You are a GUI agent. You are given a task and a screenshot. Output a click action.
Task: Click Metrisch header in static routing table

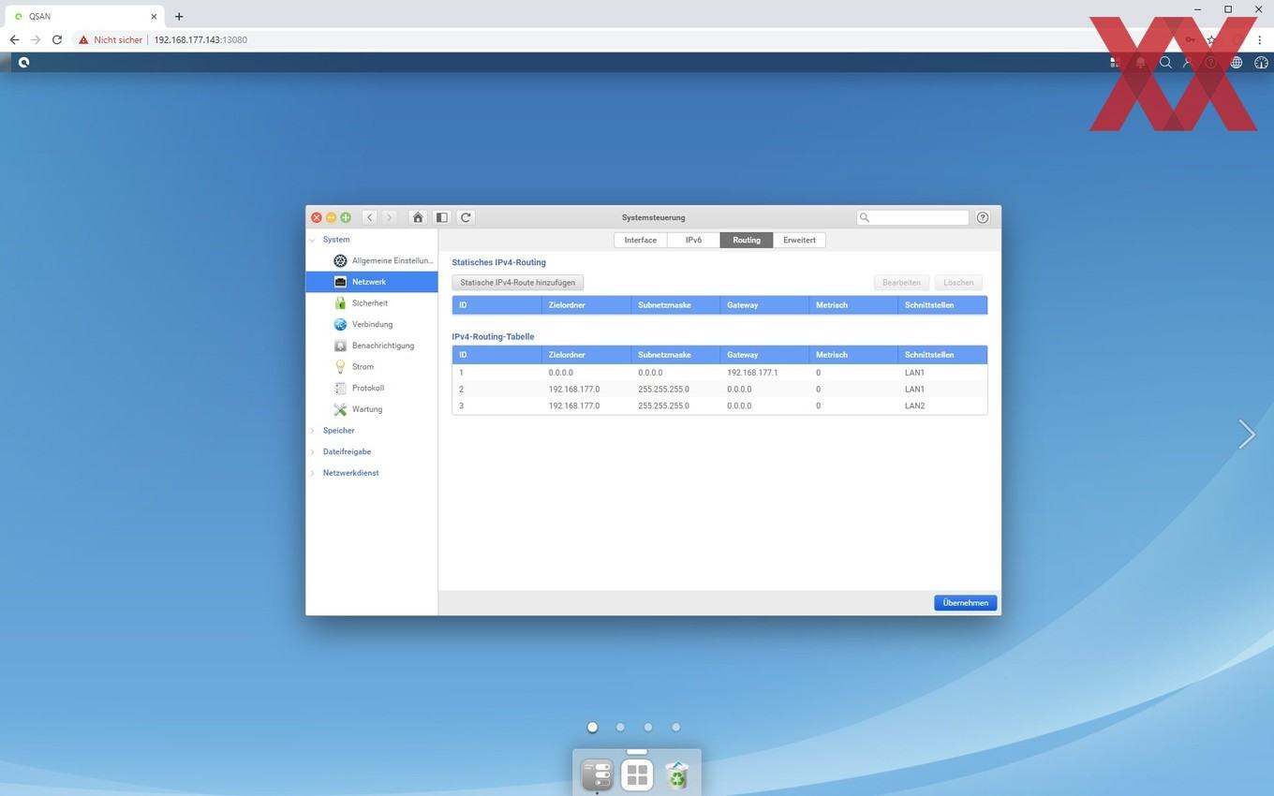[x=853, y=305]
